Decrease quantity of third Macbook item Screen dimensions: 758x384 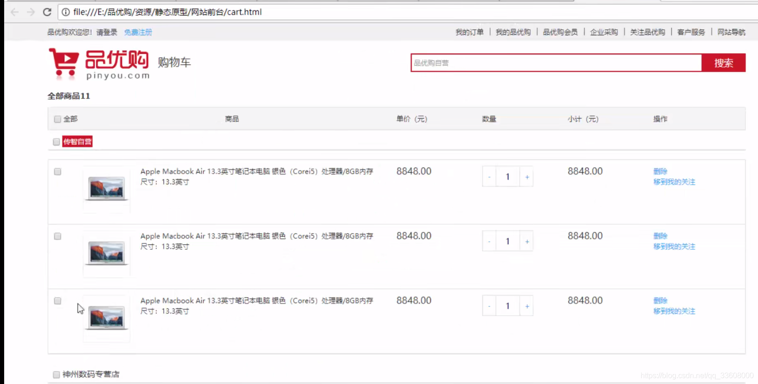[489, 306]
